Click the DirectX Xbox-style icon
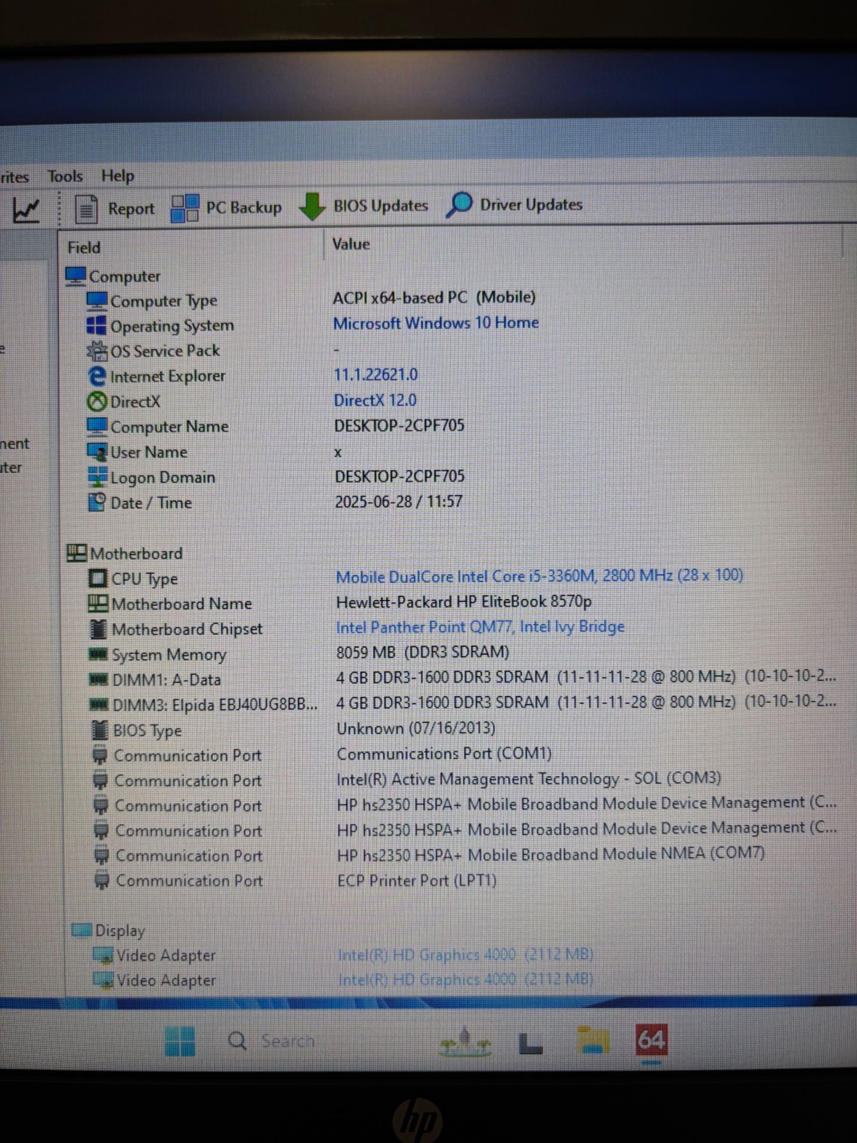The height and width of the screenshot is (1143, 857). pos(97,402)
